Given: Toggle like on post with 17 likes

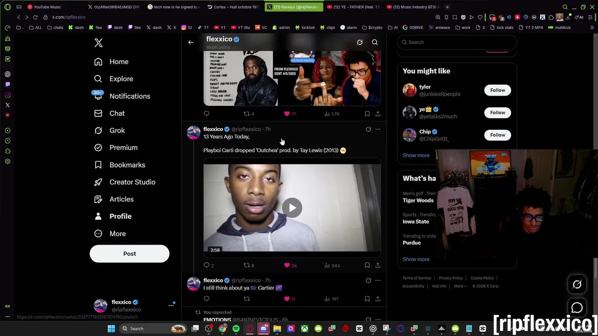Looking at the screenshot, I should [287, 113].
